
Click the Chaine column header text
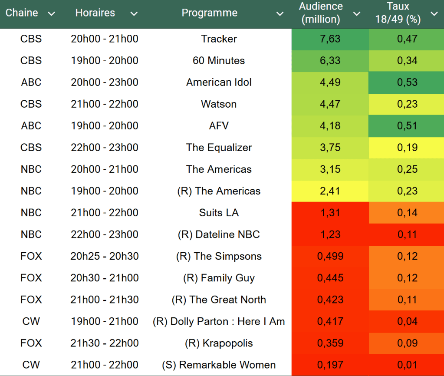(x=22, y=13)
